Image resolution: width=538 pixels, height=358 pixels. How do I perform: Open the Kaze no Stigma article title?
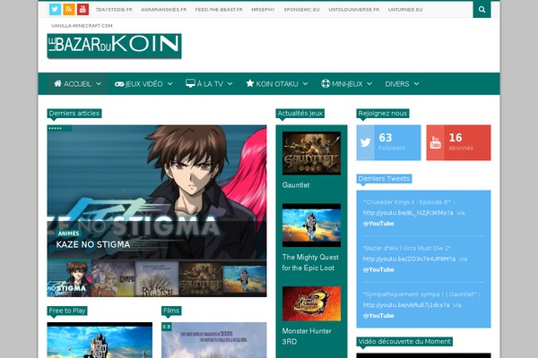93,244
